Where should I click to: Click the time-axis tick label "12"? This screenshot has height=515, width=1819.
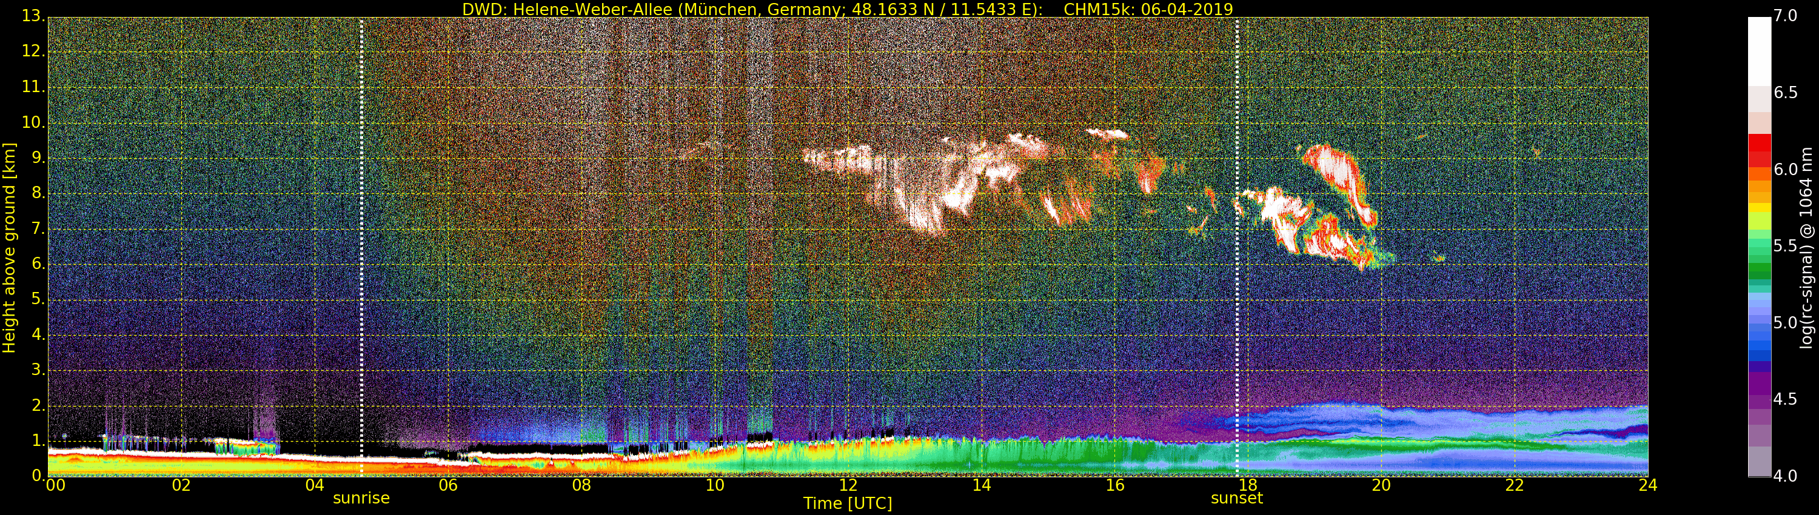[x=848, y=485]
